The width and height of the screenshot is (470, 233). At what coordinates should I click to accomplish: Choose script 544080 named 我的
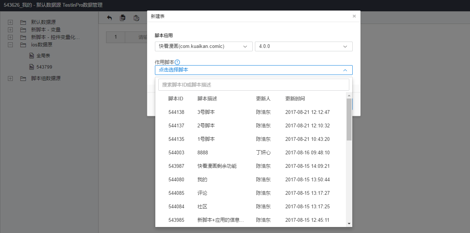(x=251, y=179)
